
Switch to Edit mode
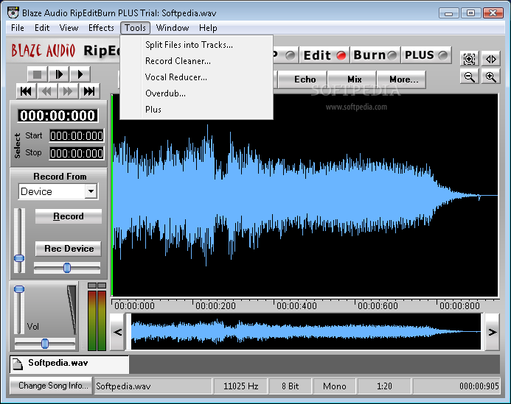point(324,55)
